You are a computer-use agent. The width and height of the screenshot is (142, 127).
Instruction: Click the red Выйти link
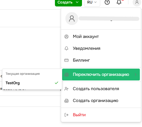pyautogui.click(x=79, y=115)
